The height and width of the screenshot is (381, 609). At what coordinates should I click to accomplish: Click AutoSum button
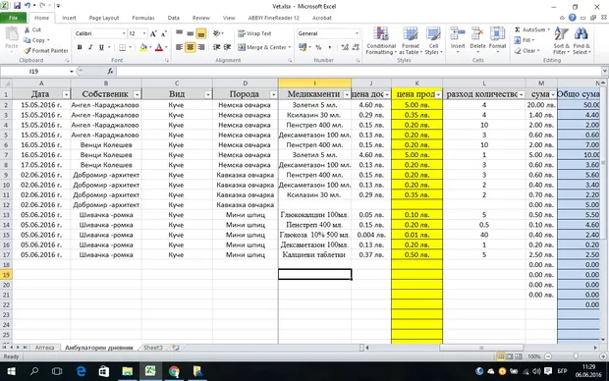[530, 29]
